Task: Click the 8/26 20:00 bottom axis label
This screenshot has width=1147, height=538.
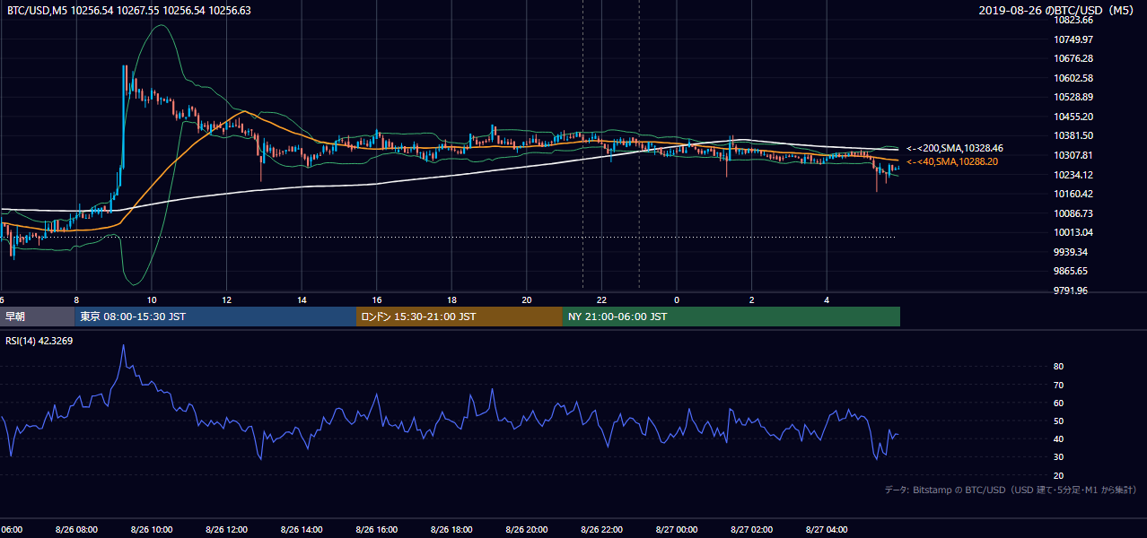Action: tap(527, 530)
